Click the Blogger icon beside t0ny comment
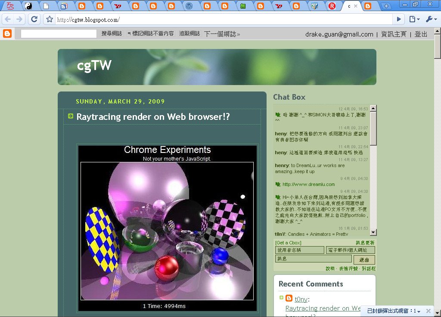The width and height of the screenshot is (441, 317). (289, 298)
